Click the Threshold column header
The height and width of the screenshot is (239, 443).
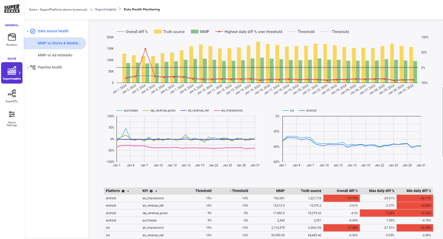(203, 191)
